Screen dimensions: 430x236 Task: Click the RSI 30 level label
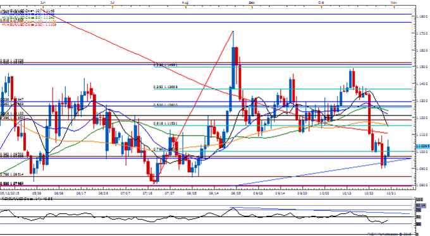[419, 224]
